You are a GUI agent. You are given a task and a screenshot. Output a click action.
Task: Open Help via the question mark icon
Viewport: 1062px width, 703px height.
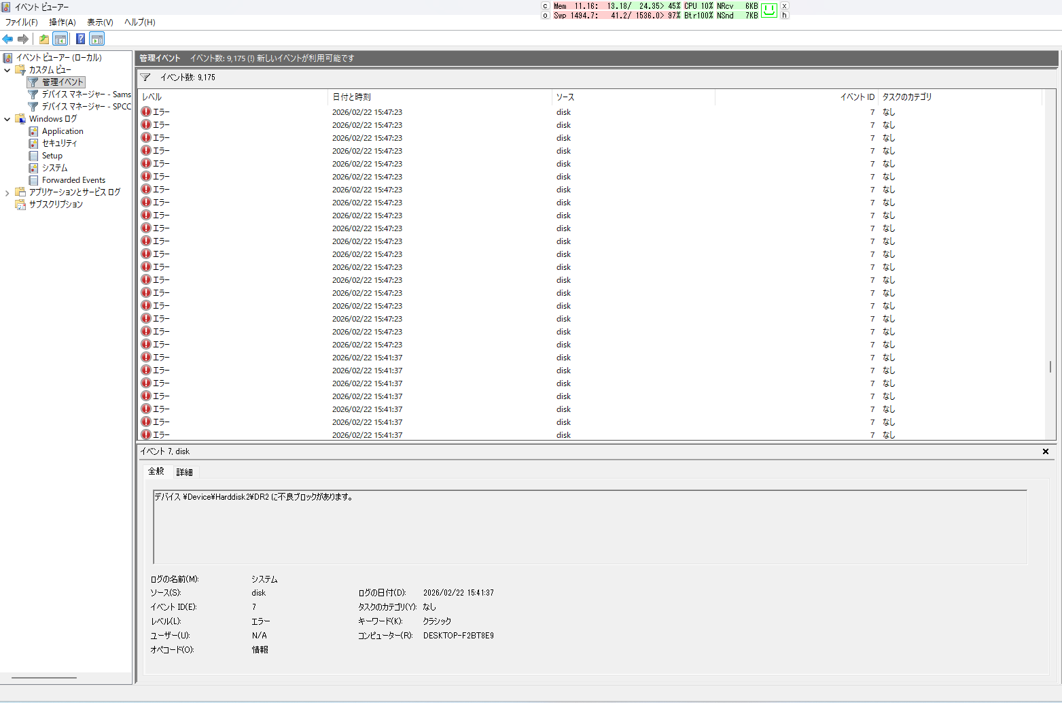(80, 39)
